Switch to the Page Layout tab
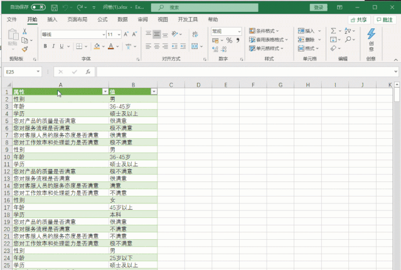This screenshot has height=270, width=401. pyautogui.click(x=77, y=19)
